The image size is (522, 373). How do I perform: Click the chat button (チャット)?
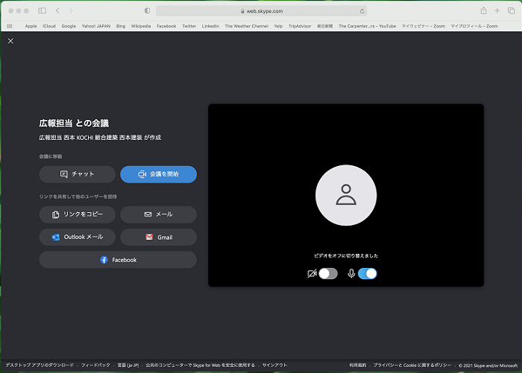[78, 174]
